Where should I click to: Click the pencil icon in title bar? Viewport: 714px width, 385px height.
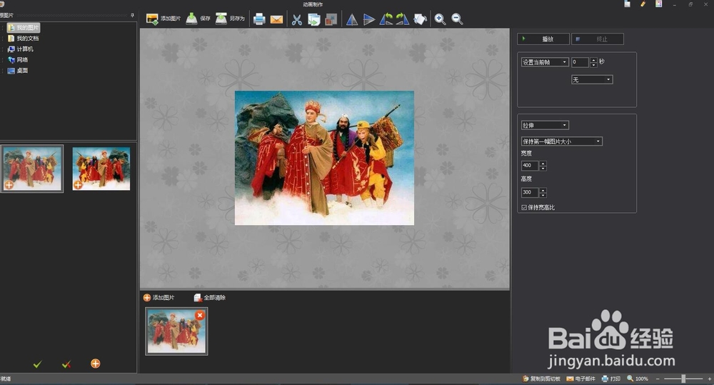click(643, 4)
